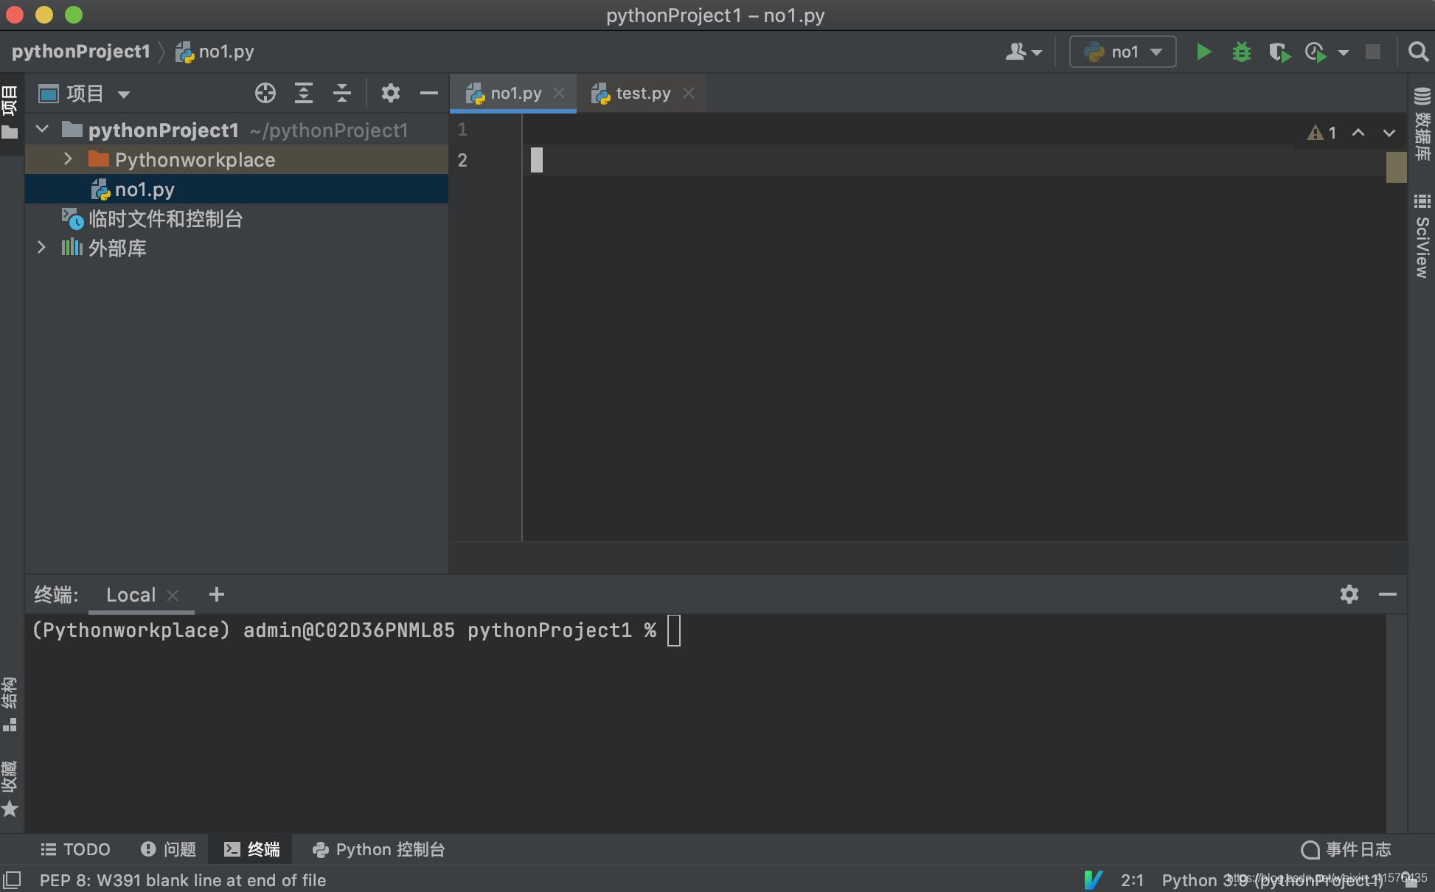Switch to the test.py editor tab

point(642,94)
